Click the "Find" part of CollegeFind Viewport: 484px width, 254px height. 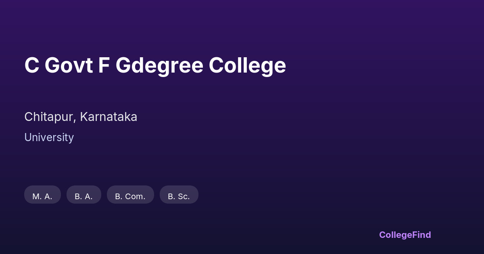(x=421, y=235)
